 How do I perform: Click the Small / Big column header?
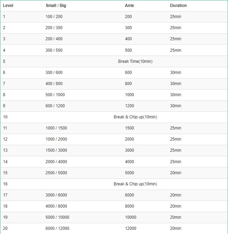(56, 6)
